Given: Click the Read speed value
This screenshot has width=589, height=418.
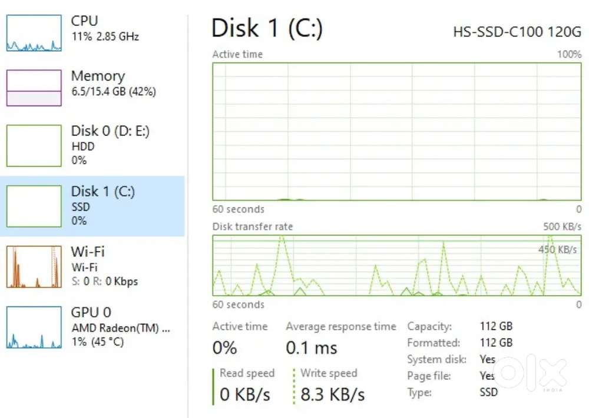Looking at the screenshot, I should [x=246, y=394].
